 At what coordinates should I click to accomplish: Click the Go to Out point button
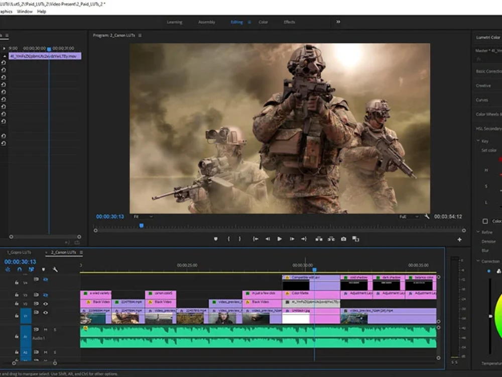[x=304, y=239]
